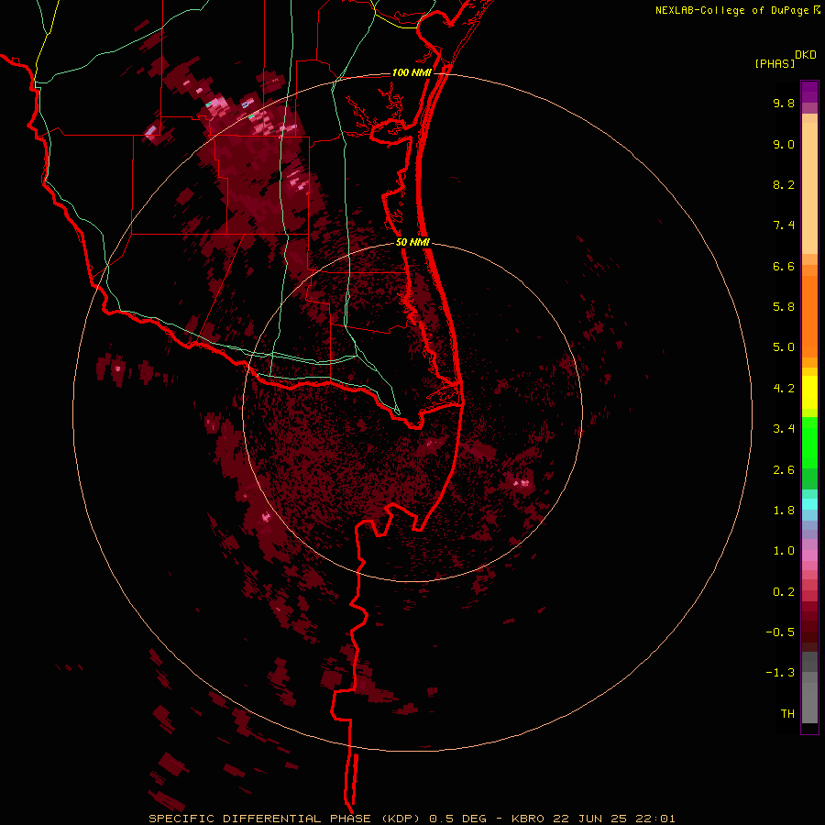Select the 3.4 legend value

pos(784,429)
